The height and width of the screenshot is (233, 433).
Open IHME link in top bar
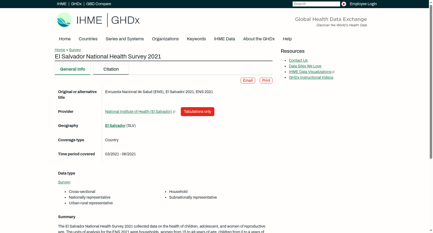[x=62, y=4]
